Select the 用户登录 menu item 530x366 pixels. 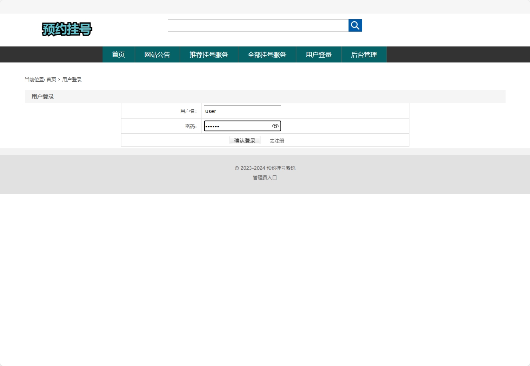(318, 54)
